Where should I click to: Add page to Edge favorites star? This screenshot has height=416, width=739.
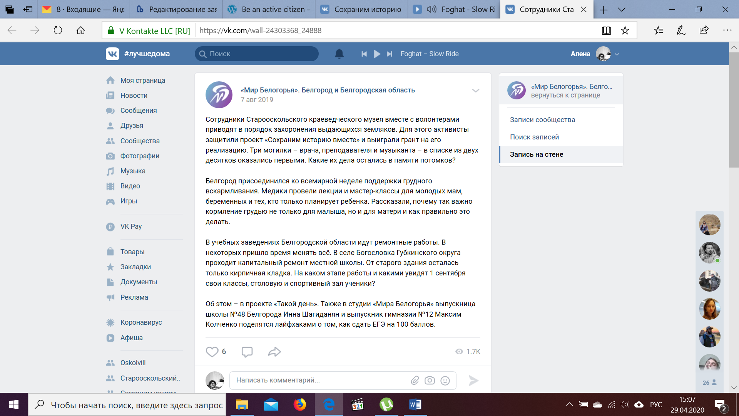[x=625, y=30]
